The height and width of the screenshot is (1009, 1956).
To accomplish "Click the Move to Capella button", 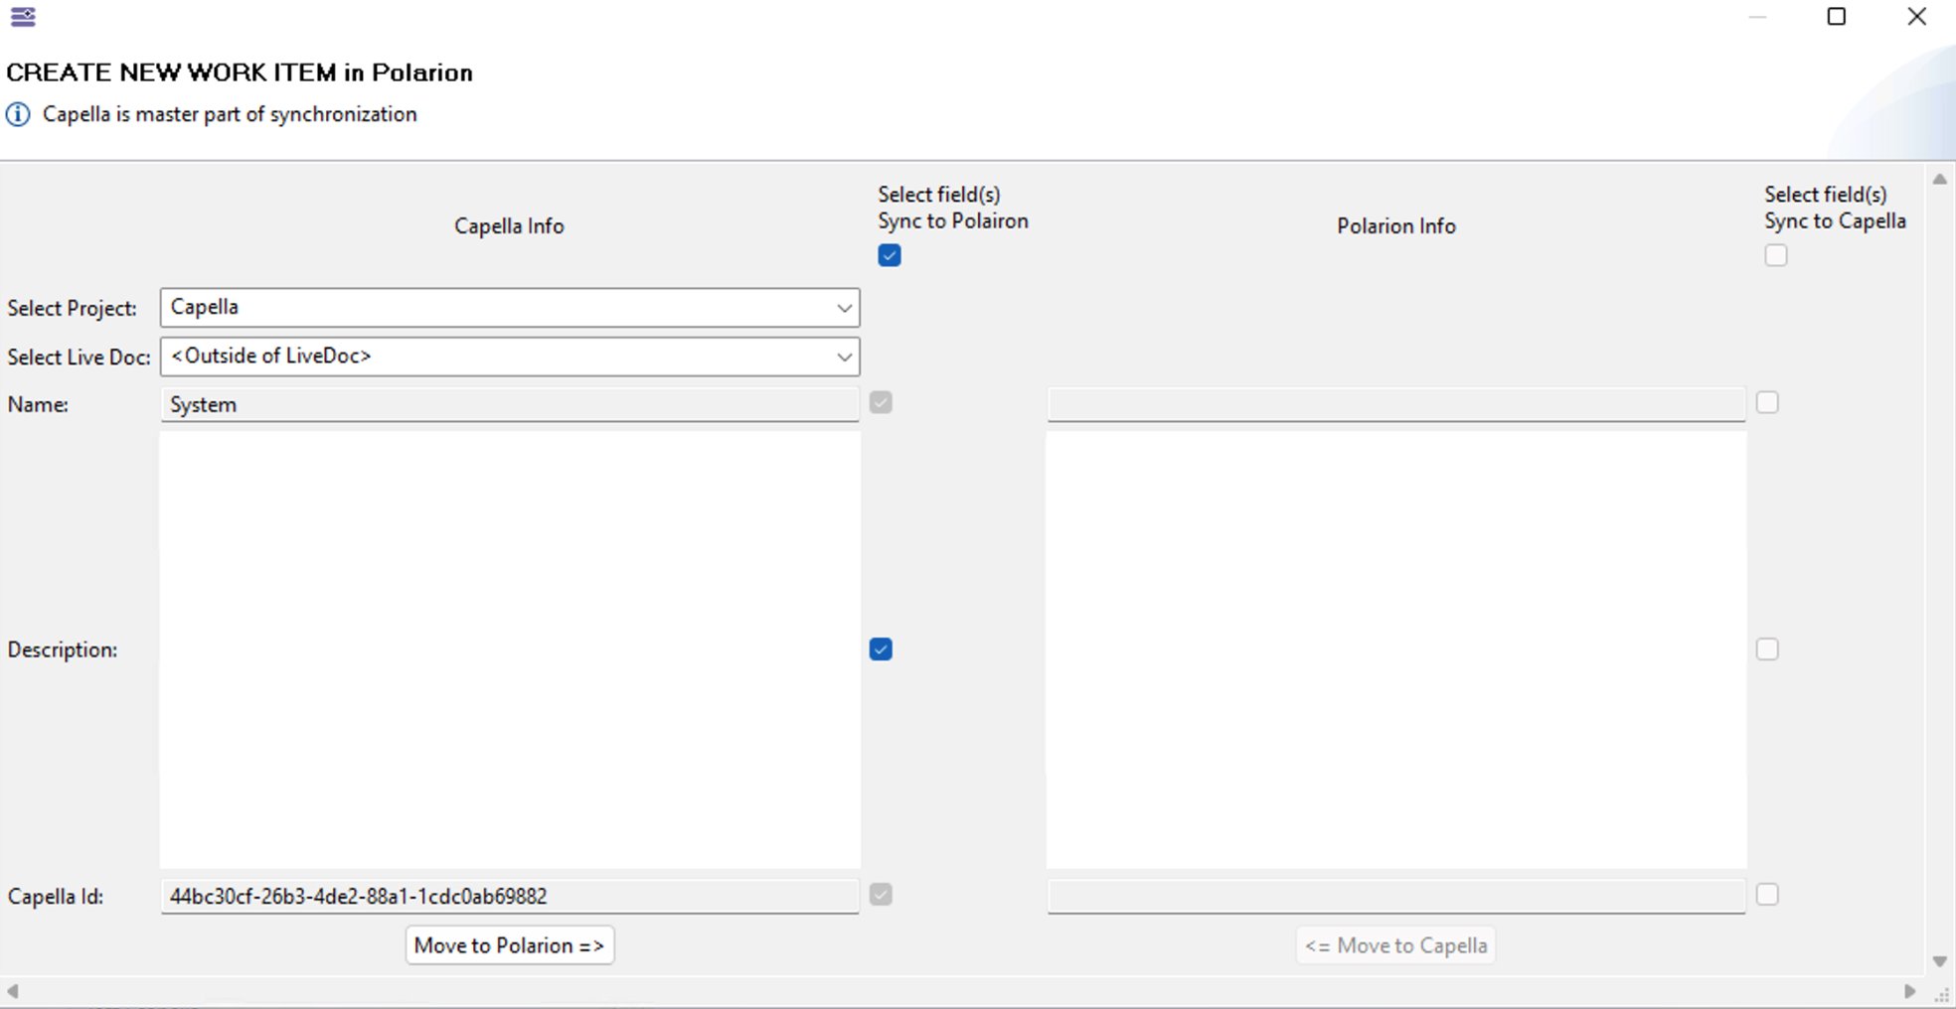I will coord(1395,945).
